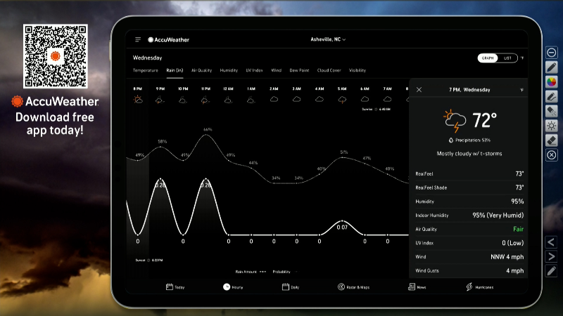Image resolution: width=563 pixels, height=316 pixels.
Task: Click the left chevron arrow in the toolbar
Action: pyautogui.click(x=552, y=242)
